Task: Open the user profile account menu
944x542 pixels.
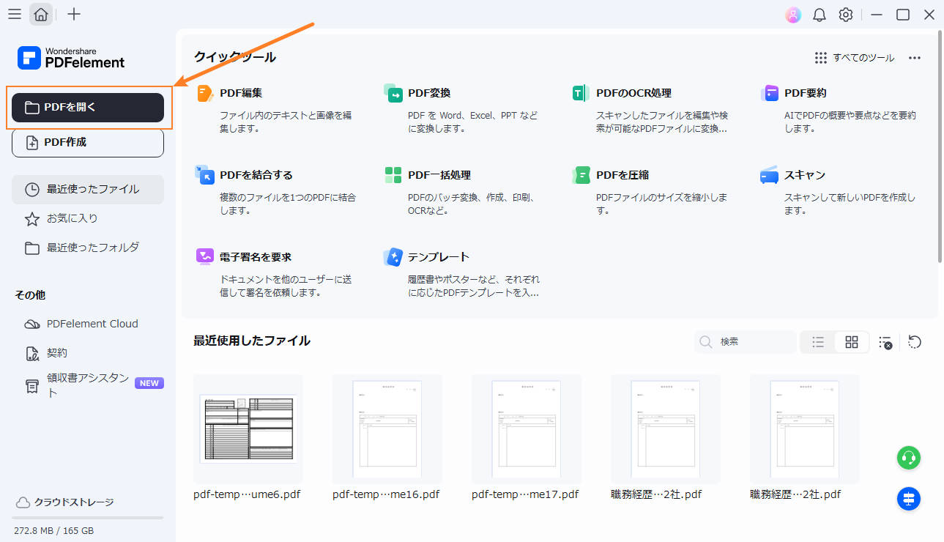Action: click(792, 14)
